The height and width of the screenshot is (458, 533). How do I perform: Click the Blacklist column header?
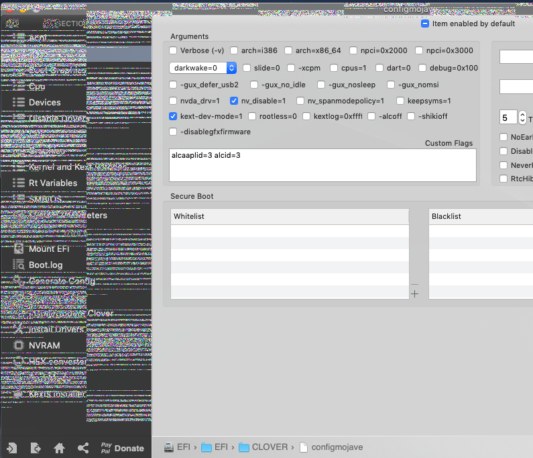tap(481, 216)
